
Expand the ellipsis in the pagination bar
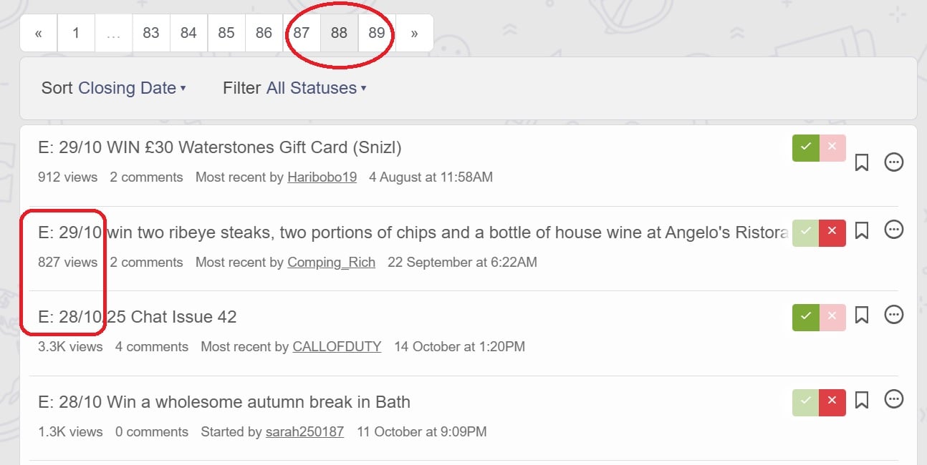(x=113, y=34)
